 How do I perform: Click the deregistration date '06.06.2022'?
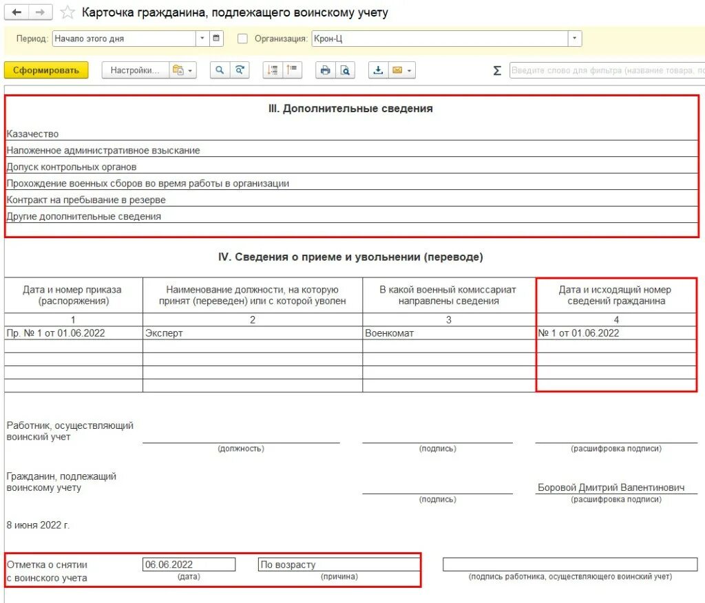(x=189, y=564)
